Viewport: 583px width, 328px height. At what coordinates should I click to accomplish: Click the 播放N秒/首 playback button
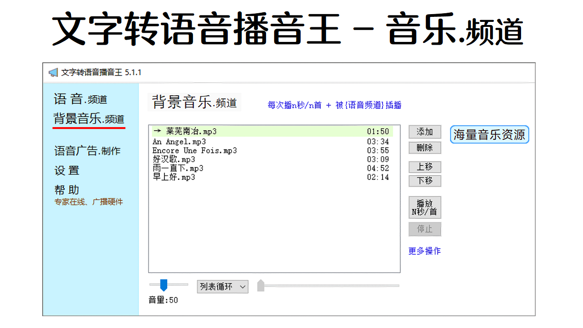point(424,207)
